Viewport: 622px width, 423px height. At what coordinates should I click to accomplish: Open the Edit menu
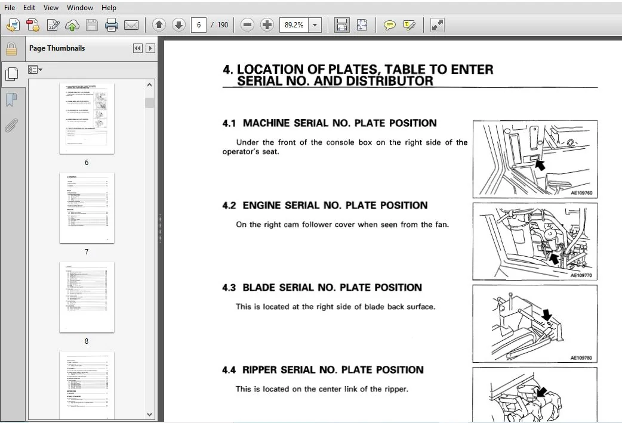(x=29, y=8)
